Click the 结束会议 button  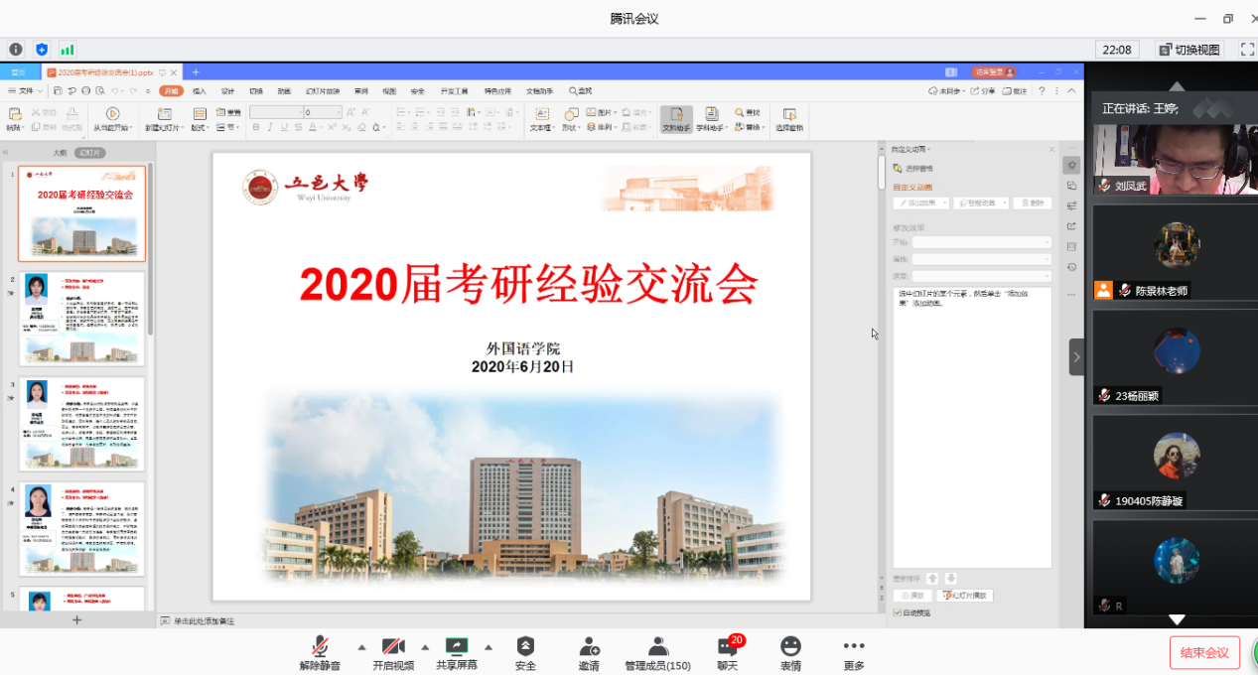[x=1204, y=652]
